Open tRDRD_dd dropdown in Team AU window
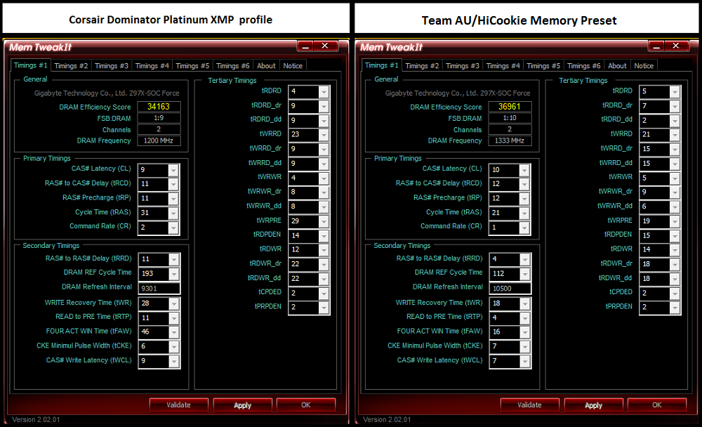 click(675, 120)
